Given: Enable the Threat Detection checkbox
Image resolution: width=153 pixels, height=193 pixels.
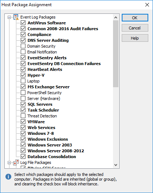Looking at the screenshot, I should click(x=23, y=116).
